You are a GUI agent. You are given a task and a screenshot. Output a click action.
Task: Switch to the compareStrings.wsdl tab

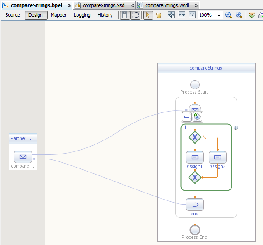[x=168, y=5]
